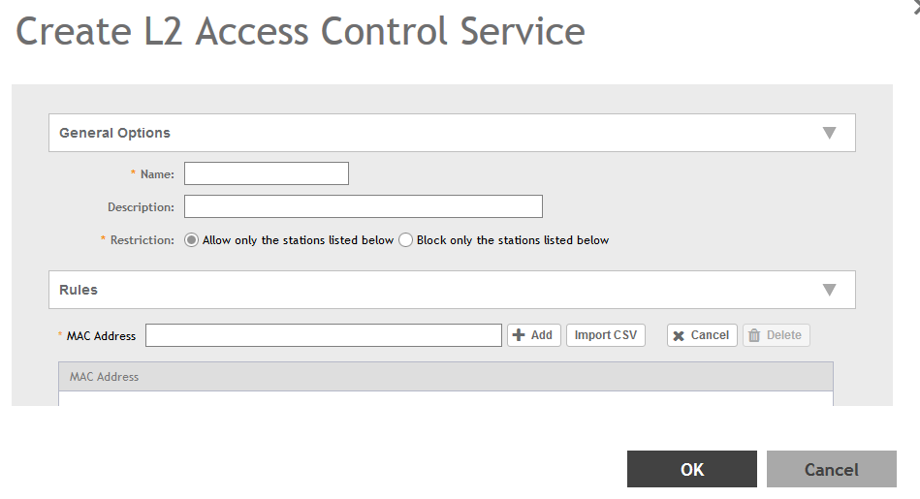Click the General Options section header
920x499 pixels.
tap(114, 133)
